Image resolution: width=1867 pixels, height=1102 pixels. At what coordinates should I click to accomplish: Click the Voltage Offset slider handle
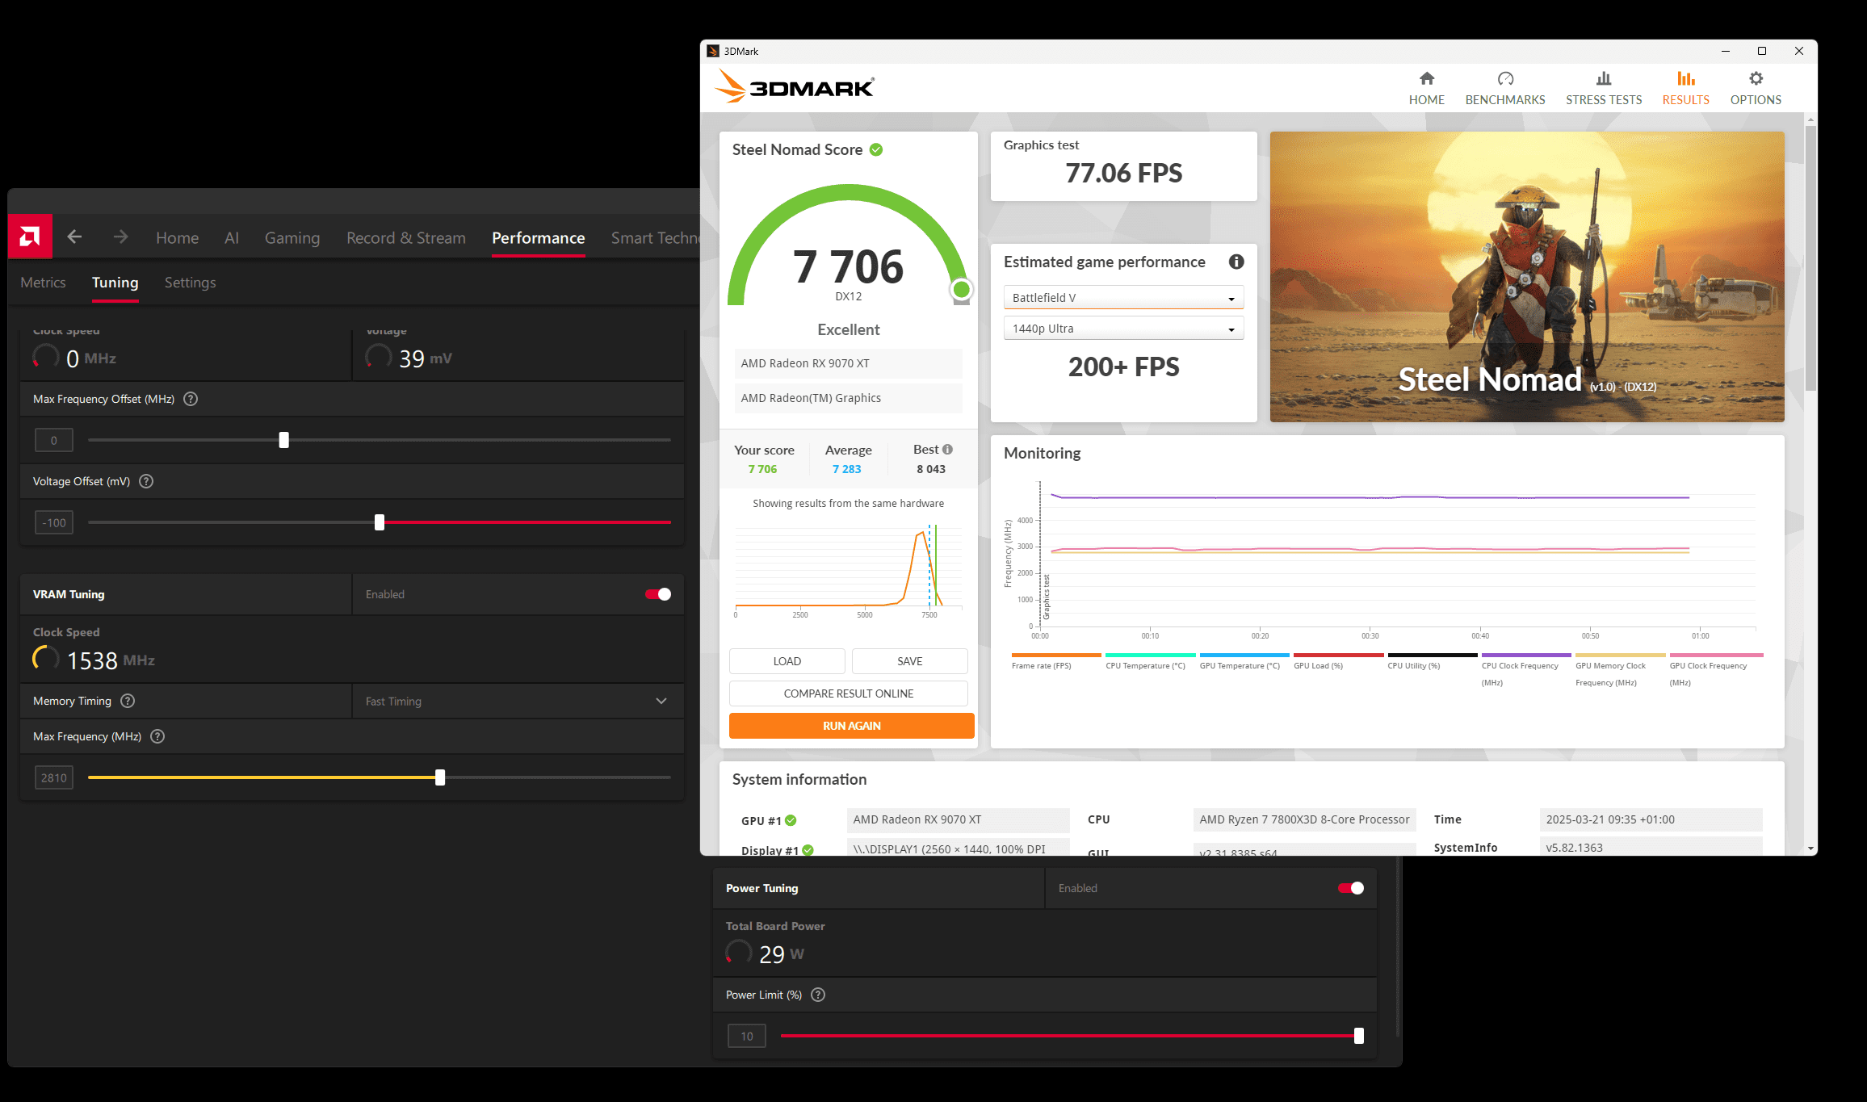click(x=380, y=522)
